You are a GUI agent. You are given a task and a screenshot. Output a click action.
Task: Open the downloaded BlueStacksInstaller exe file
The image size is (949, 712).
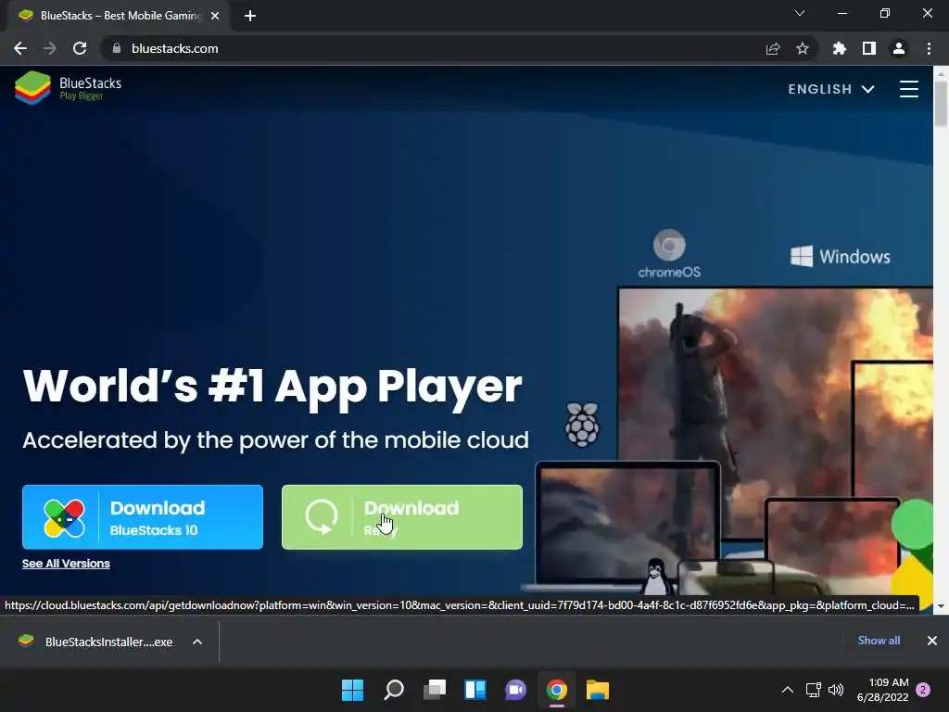(x=96, y=642)
